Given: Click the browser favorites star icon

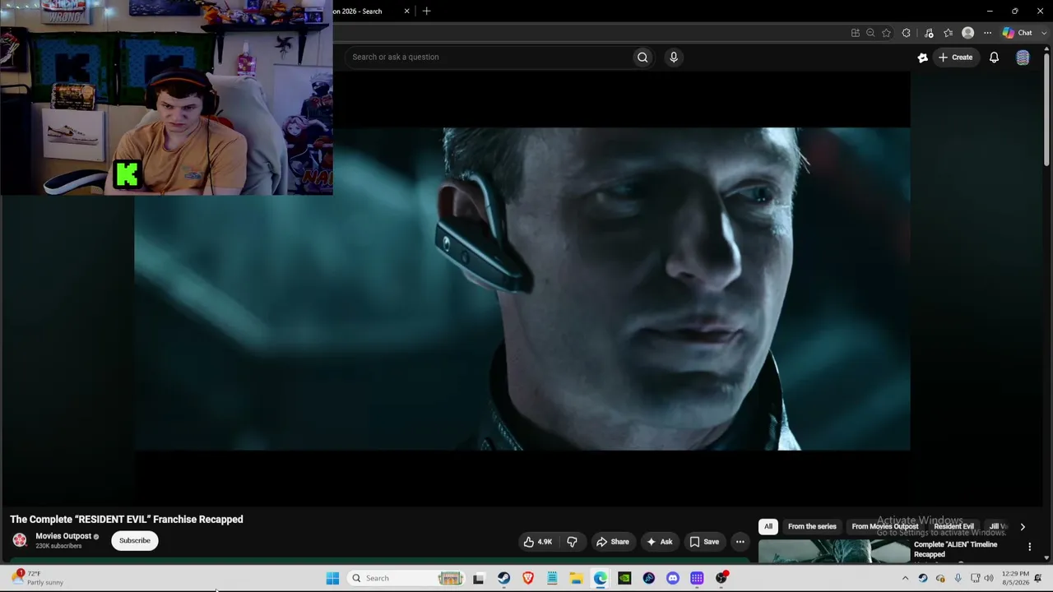Looking at the screenshot, I should point(886,33).
